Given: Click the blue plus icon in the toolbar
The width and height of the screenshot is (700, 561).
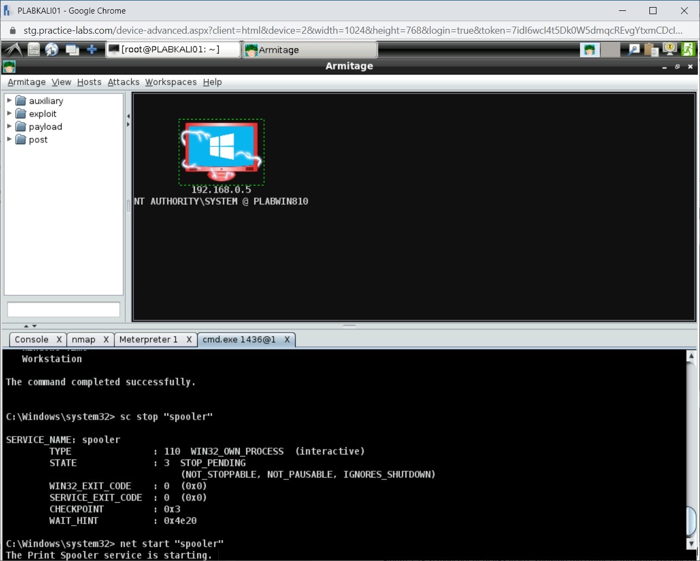Looking at the screenshot, I should [92, 49].
